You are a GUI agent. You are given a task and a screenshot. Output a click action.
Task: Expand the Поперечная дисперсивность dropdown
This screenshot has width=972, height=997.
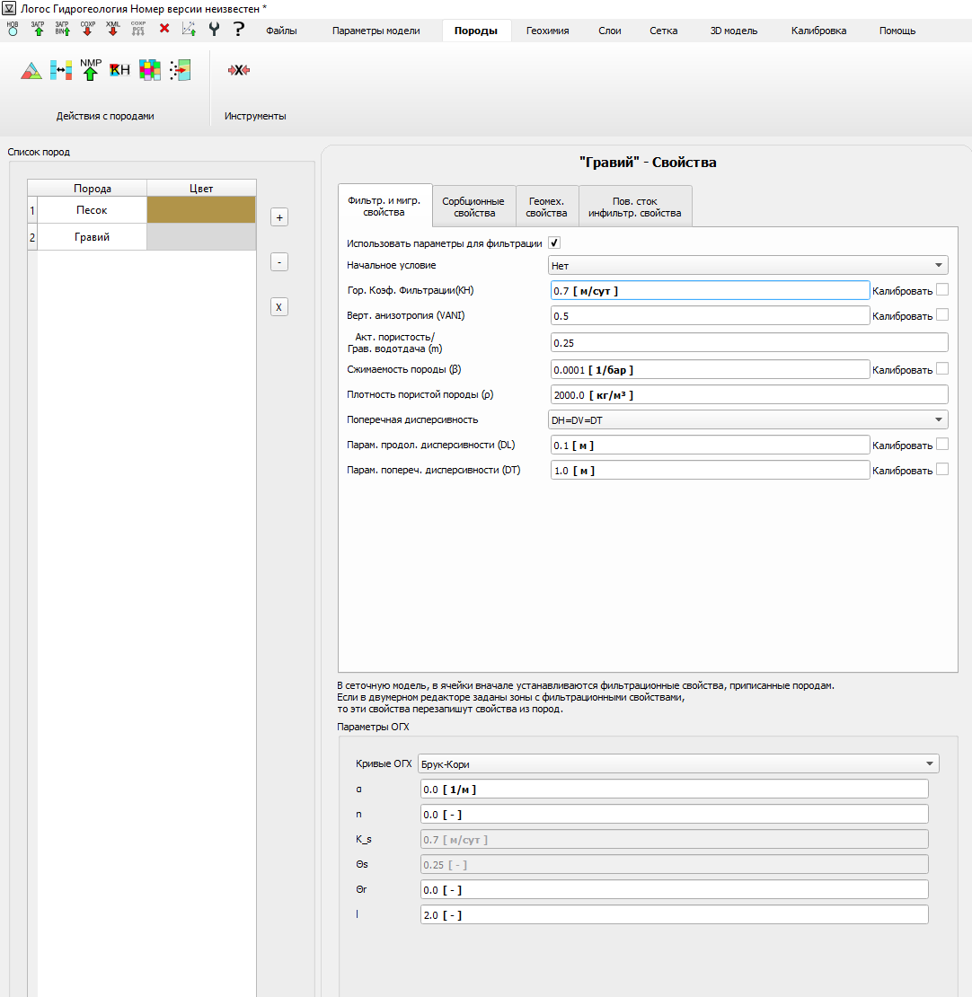(x=748, y=419)
